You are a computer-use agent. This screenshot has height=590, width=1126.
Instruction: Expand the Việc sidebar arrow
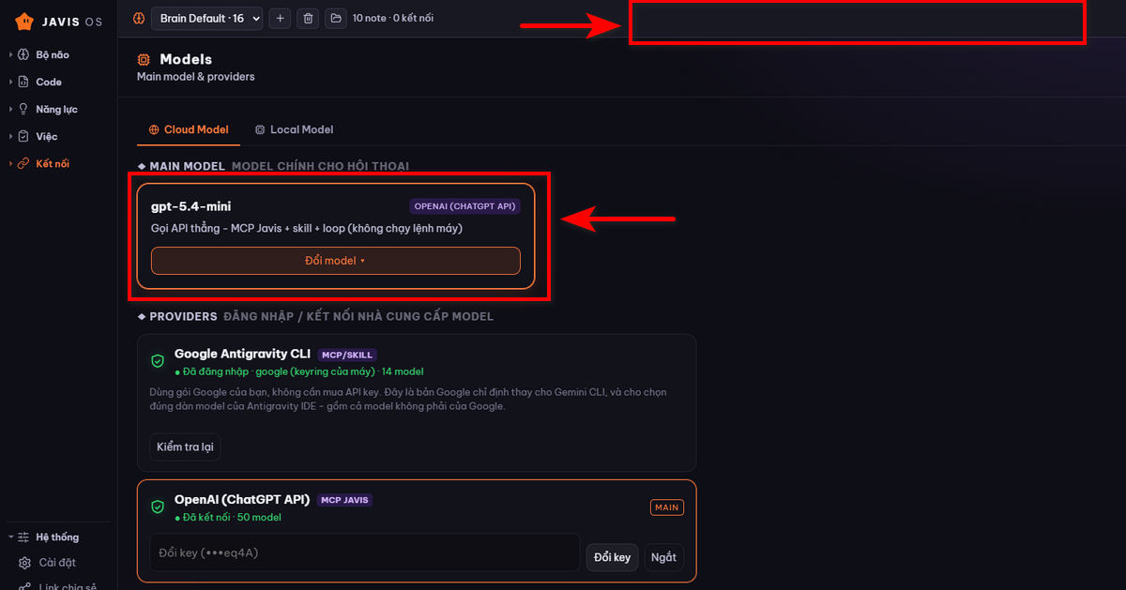pos(10,136)
